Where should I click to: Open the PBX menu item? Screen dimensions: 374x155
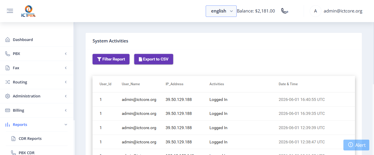click(37, 54)
